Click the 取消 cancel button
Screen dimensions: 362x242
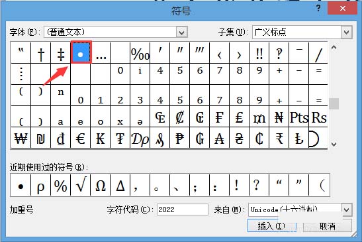[328, 226]
